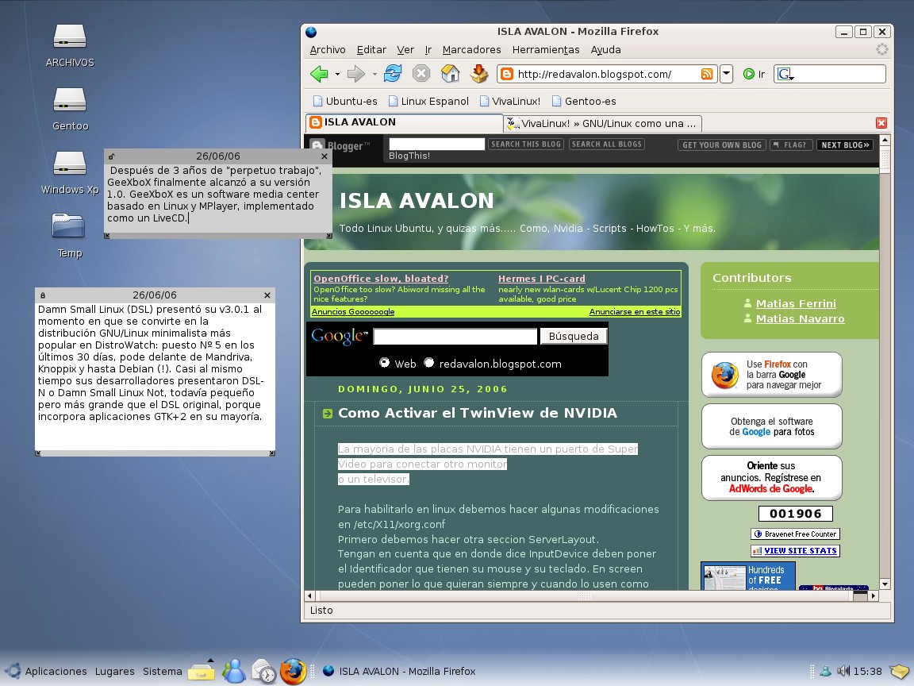Open the Aplicaciones panel menu
914x686 pixels.
[x=56, y=672]
